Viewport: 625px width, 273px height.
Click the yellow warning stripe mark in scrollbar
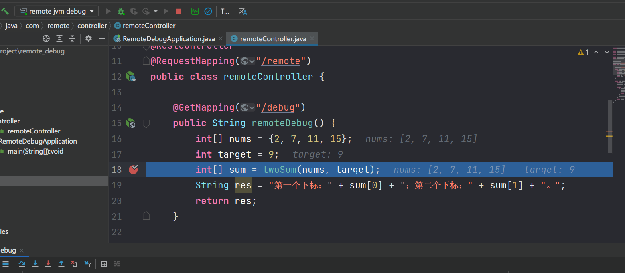(x=609, y=136)
